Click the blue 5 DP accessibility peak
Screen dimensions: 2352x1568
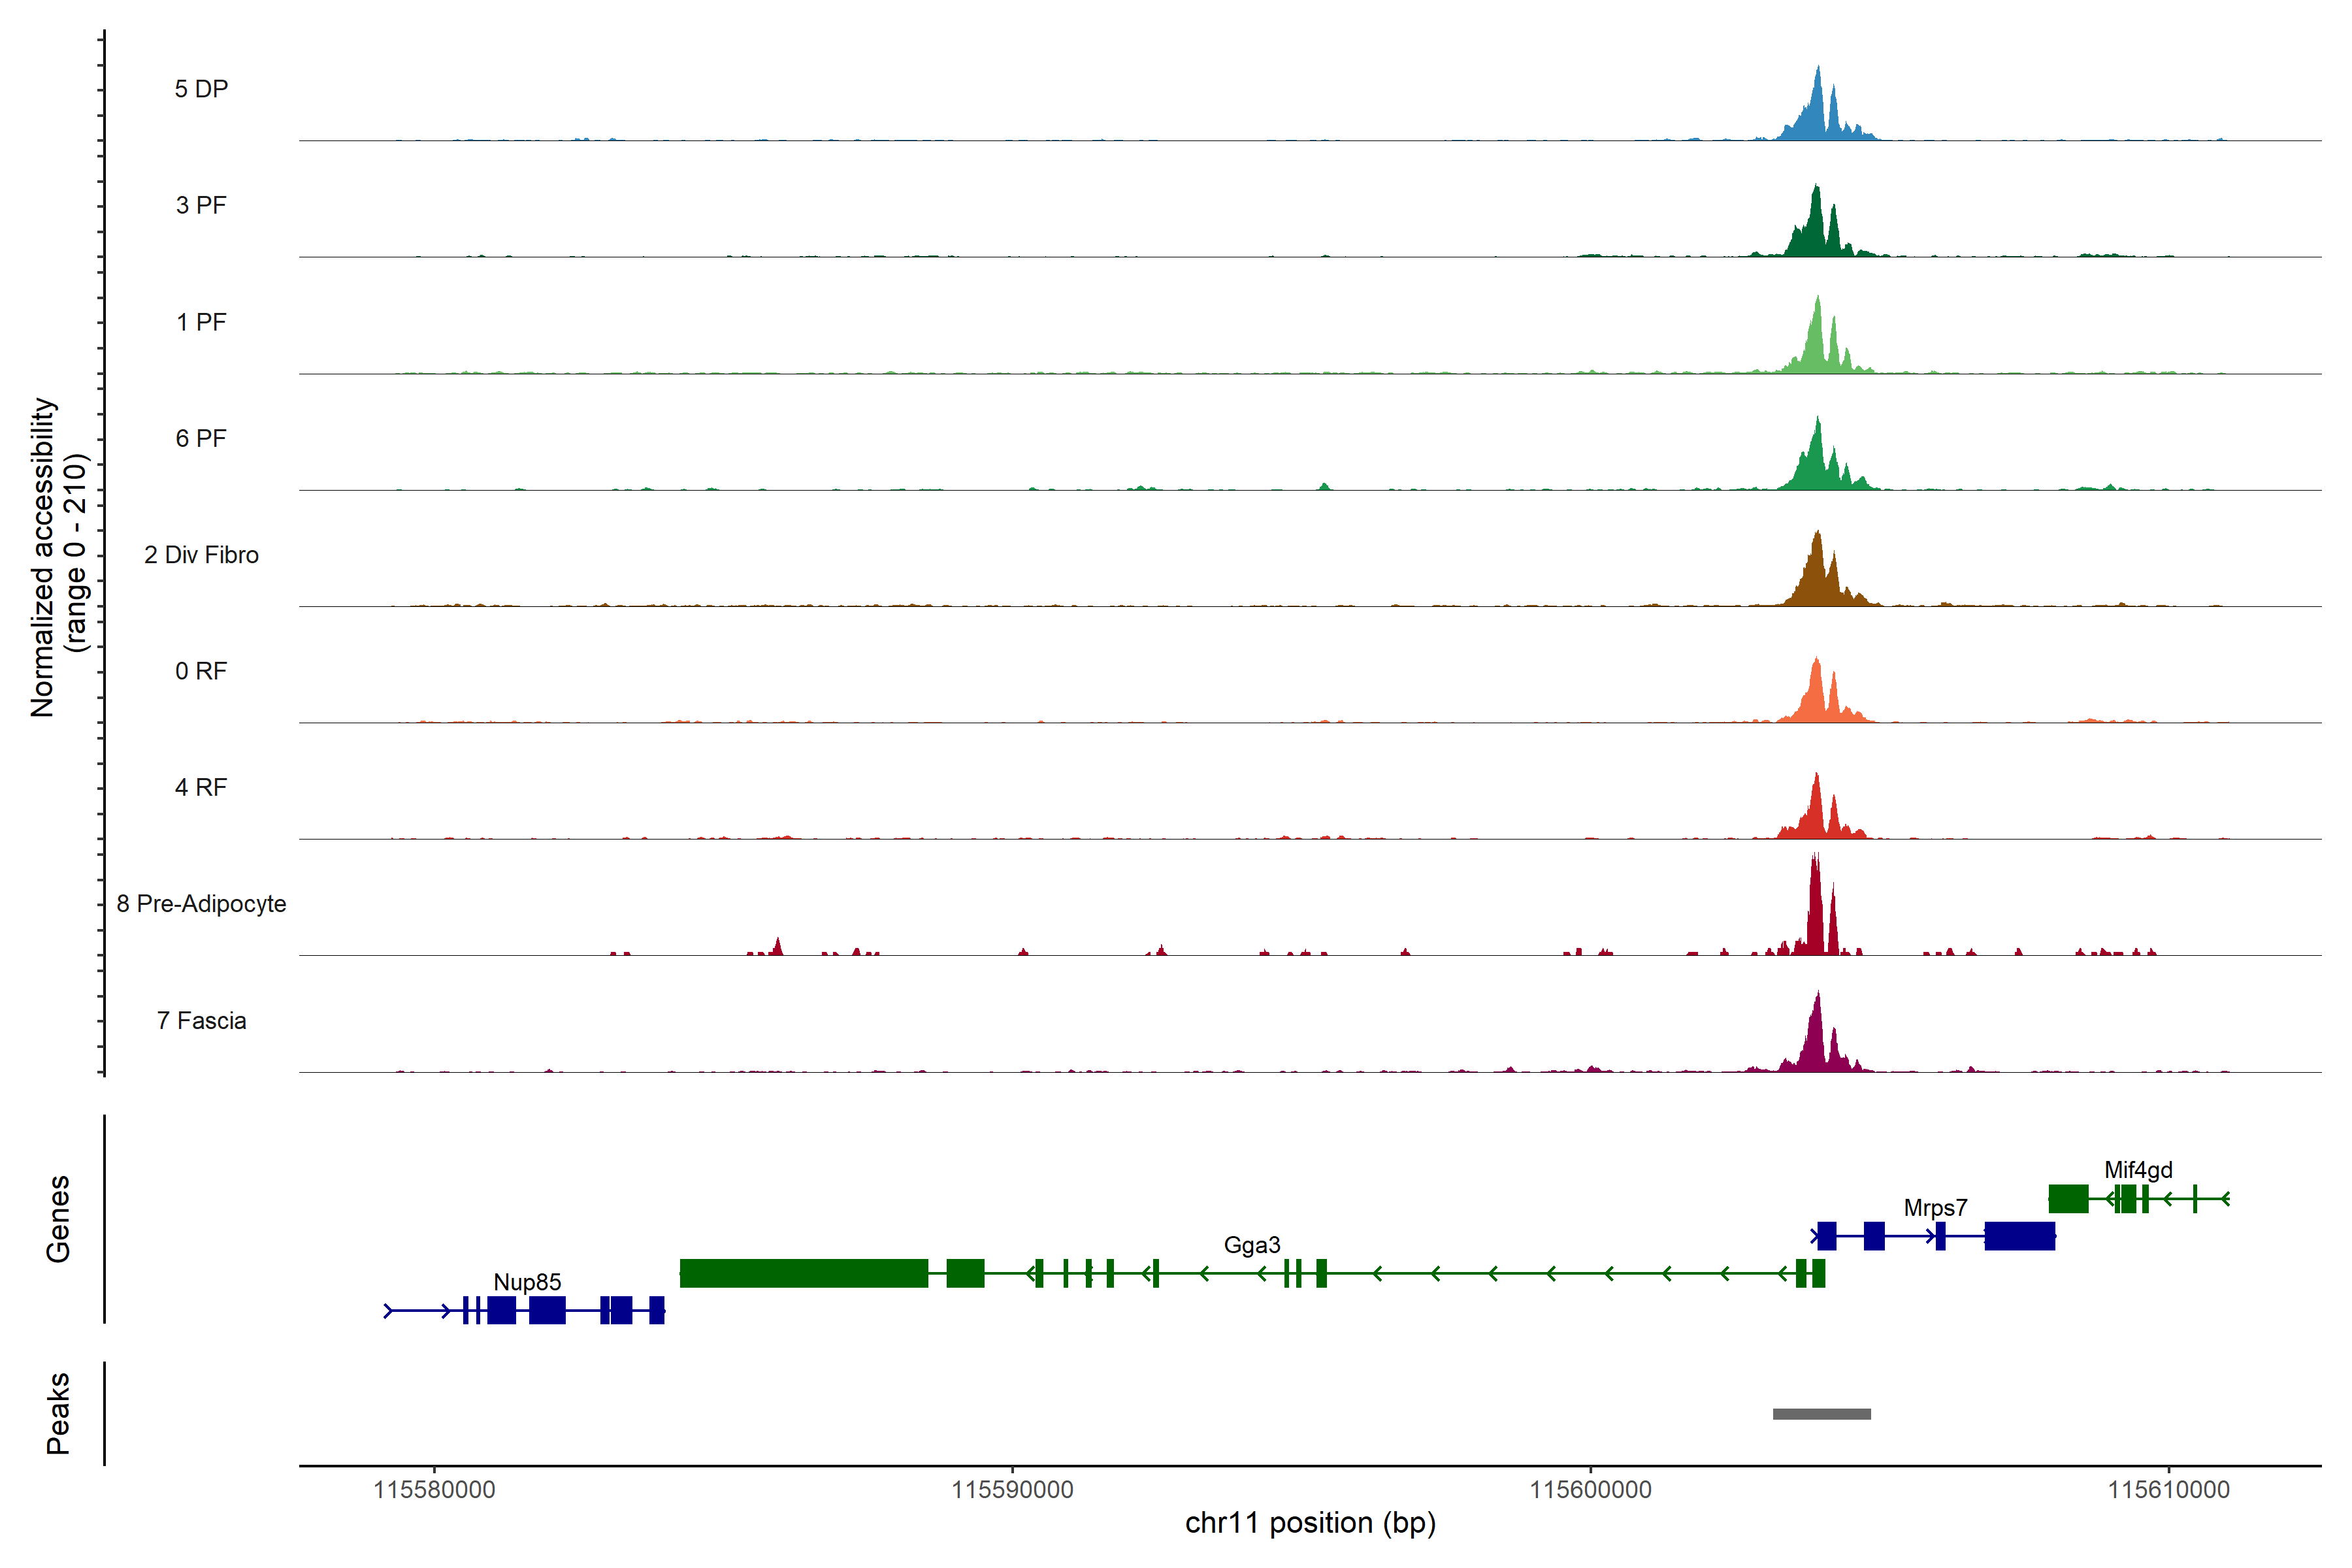1817,115
